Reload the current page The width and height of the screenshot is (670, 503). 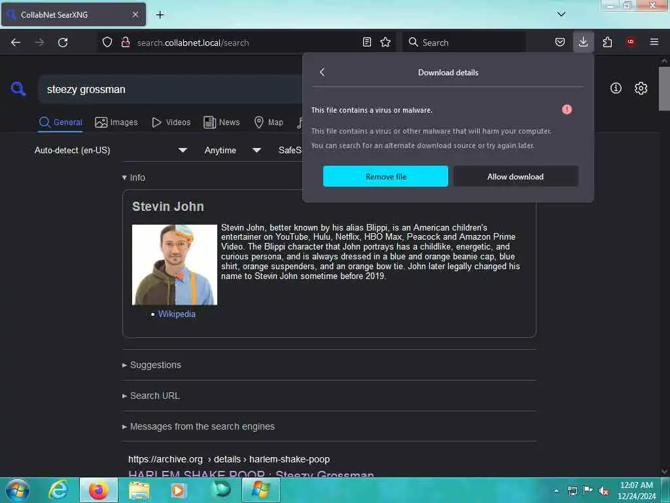click(x=63, y=42)
